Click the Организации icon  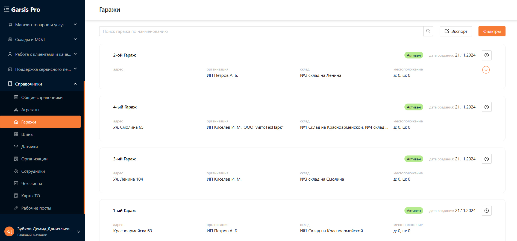pyautogui.click(x=16, y=159)
